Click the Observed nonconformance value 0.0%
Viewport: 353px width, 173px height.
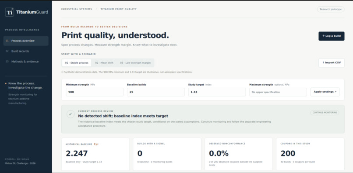point(219,153)
